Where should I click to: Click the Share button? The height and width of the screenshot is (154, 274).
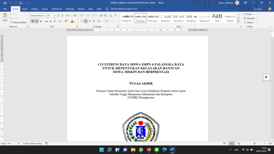(x=257, y=9)
